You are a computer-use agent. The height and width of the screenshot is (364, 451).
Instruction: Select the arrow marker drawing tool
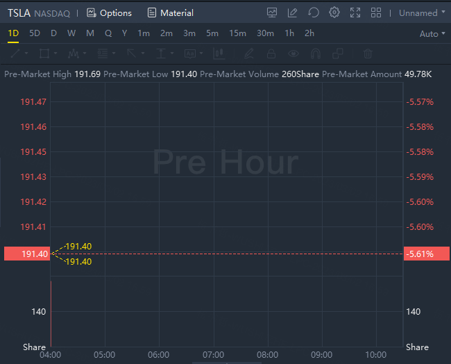pyautogui.click(x=132, y=53)
